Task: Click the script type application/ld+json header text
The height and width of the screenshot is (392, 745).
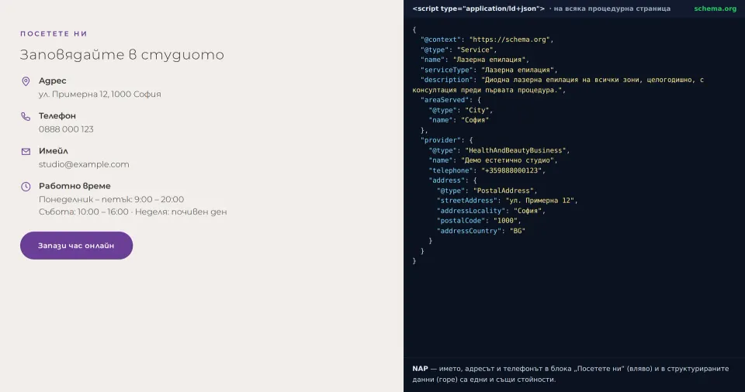Action: coord(479,9)
